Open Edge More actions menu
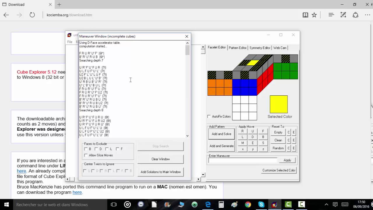The height and width of the screenshot is (210, 373). coord(367,15)
